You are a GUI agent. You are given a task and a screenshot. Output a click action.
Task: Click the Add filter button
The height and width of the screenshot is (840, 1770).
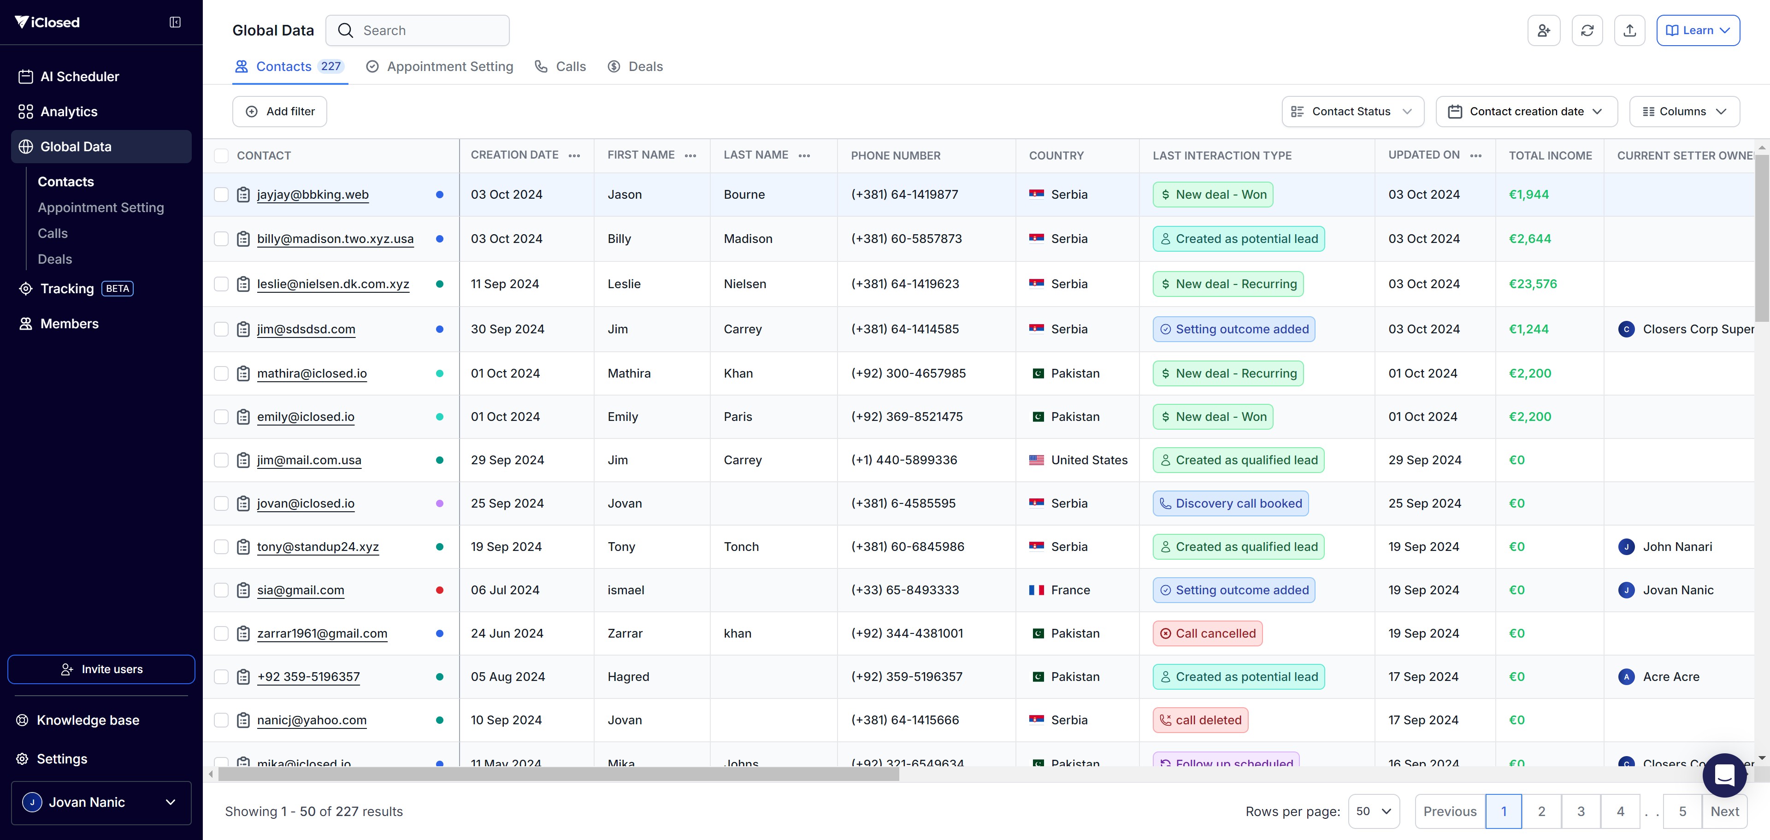tap(280, 112)
